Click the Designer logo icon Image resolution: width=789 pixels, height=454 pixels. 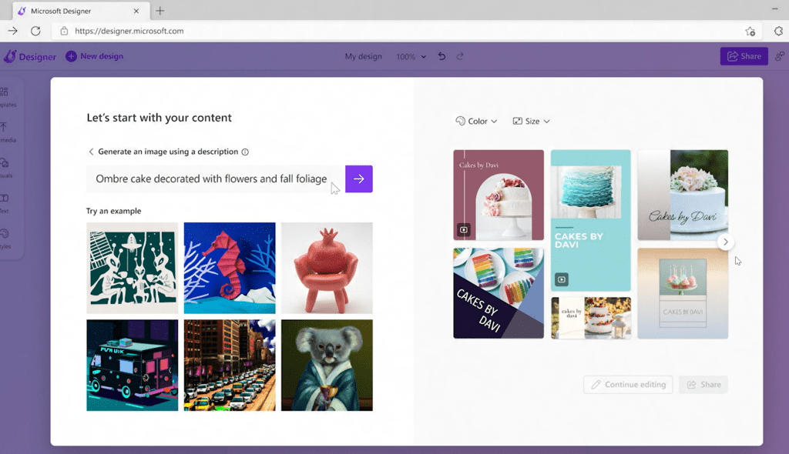(x=10, y=56)
